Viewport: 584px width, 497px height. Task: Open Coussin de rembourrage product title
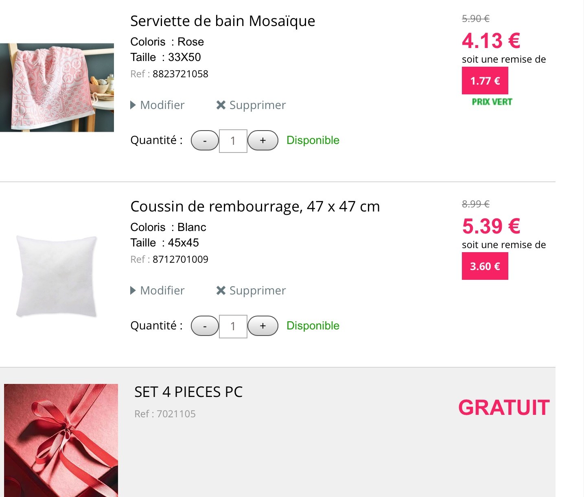255,207
